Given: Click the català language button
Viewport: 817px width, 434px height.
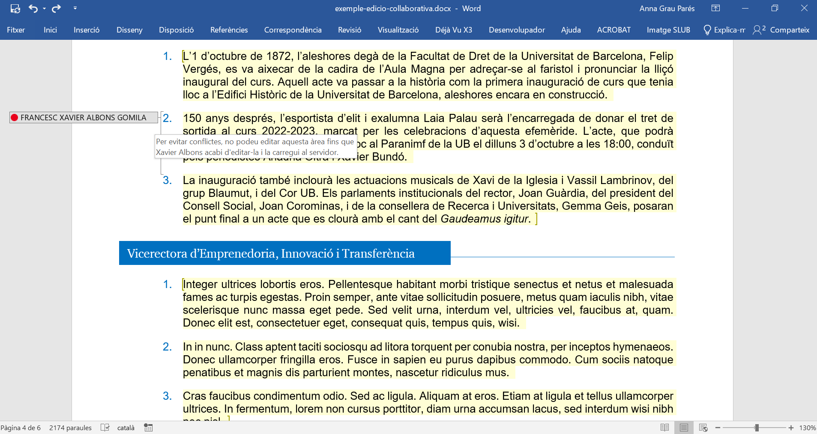Looking at the screenshot, I should (126, 428).
